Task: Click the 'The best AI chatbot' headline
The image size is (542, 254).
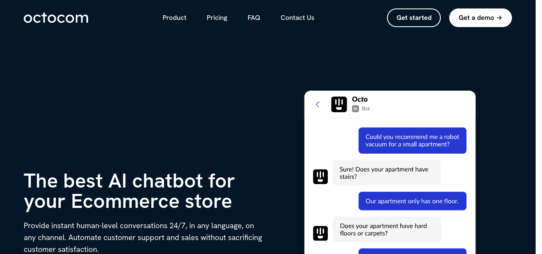Action: tap(129, 191)
